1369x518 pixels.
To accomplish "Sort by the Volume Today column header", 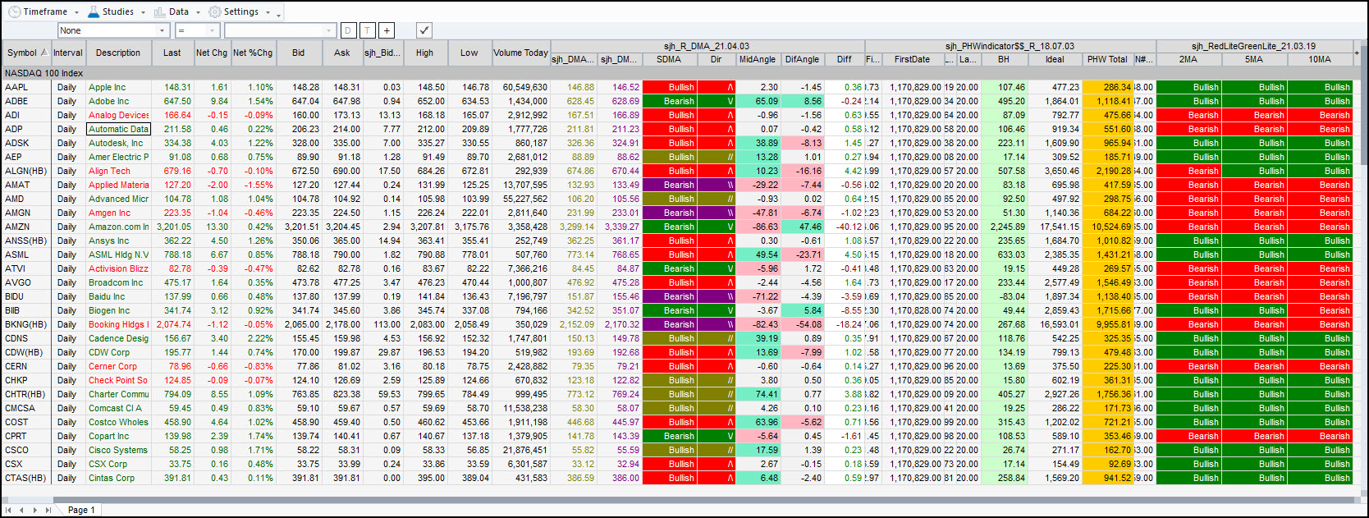I will 520,53.
